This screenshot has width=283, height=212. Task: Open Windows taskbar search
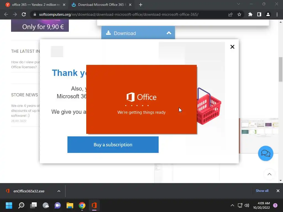21,205
